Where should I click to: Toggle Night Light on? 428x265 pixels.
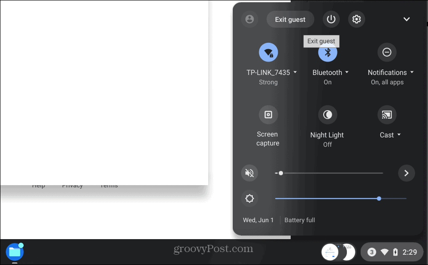point(327,115)
